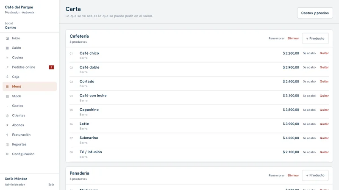This screenshot has height=190, width=339.
Task: Click the Café chico product name
Action: click(x=89, y=53)
